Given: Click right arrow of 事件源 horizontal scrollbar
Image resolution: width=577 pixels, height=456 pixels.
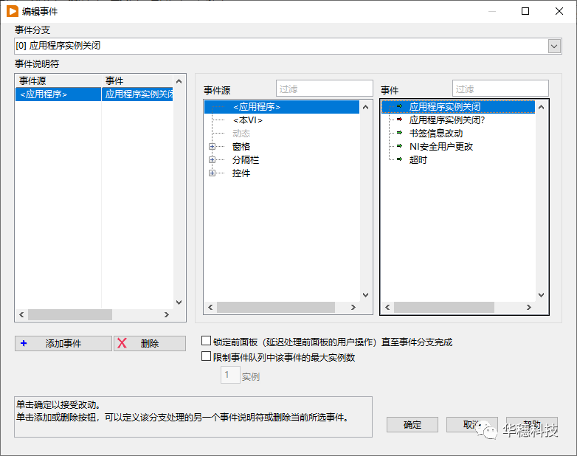Looking at the screenshot, I should [353, 307].
